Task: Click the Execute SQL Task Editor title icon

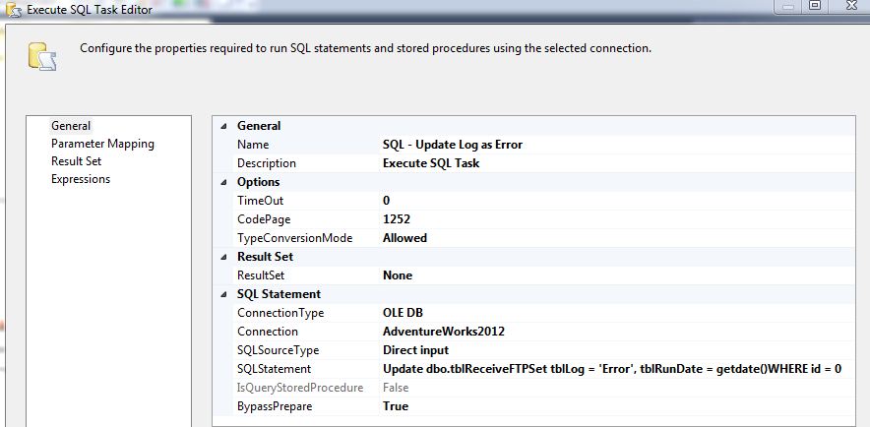Action: (x=11, y=8)
